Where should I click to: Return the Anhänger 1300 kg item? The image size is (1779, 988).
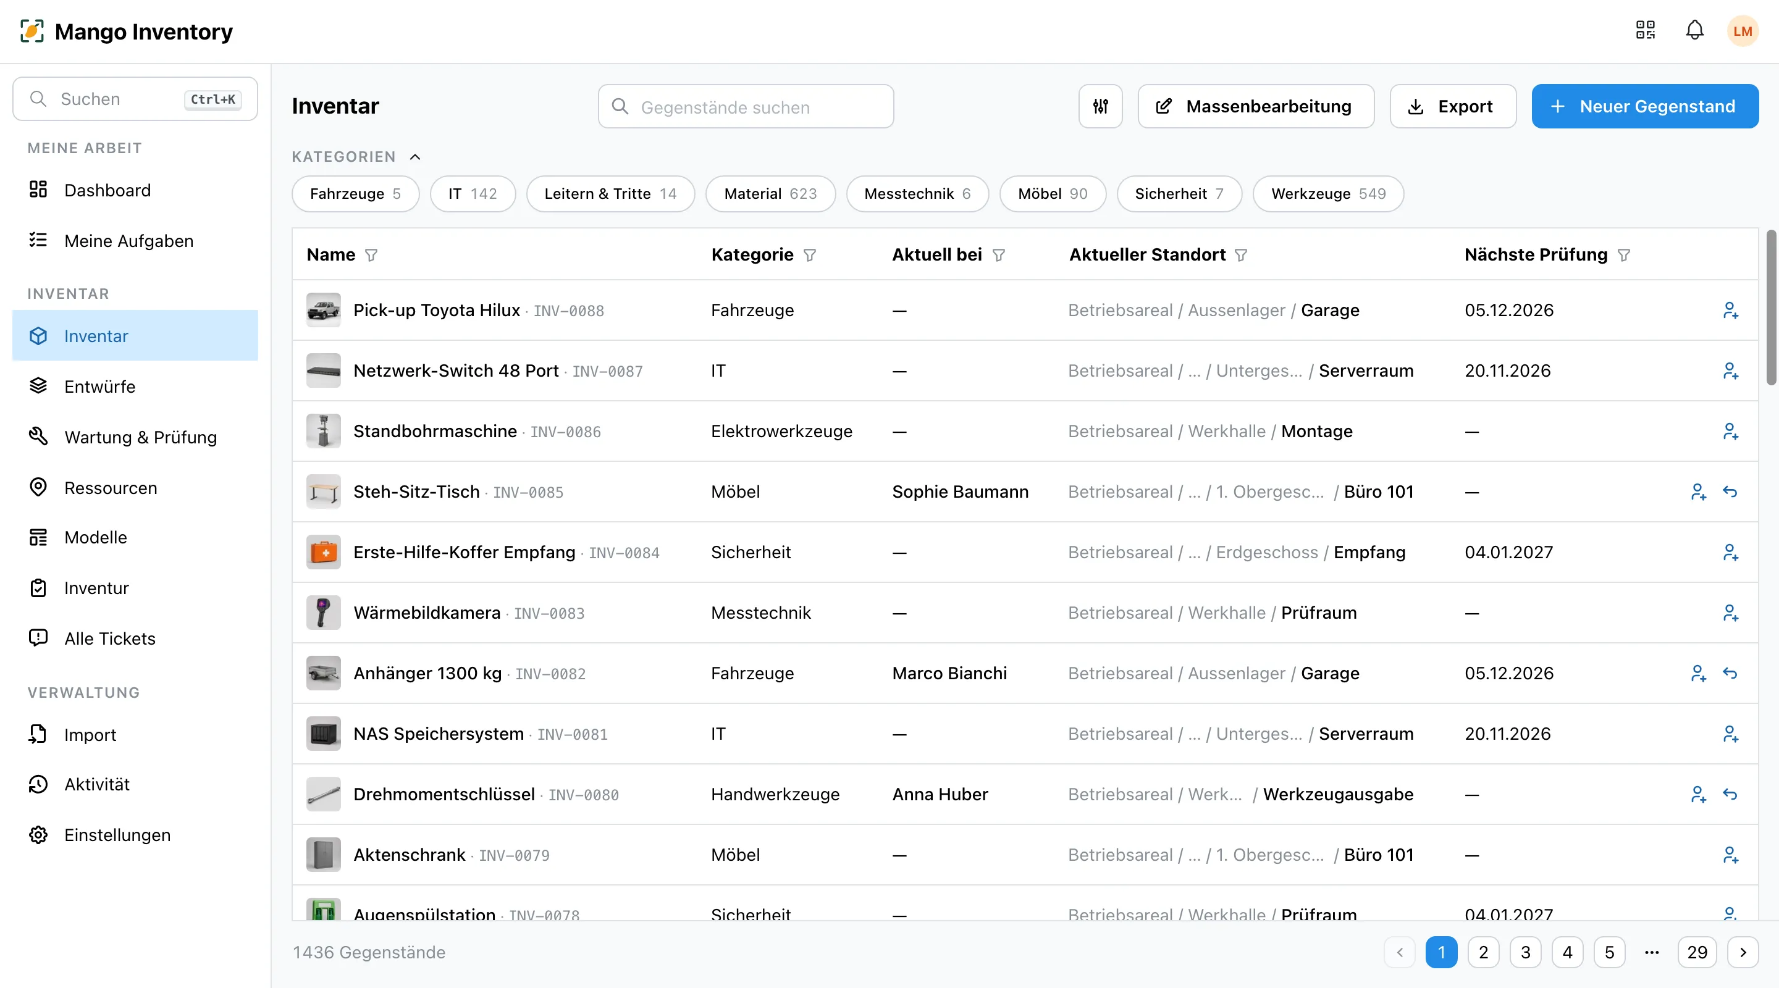click(x=1730, y=673)
